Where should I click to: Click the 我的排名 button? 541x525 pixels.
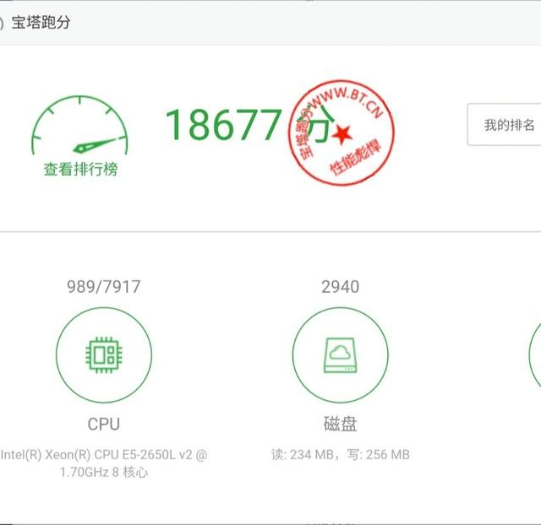pos(504,124)
